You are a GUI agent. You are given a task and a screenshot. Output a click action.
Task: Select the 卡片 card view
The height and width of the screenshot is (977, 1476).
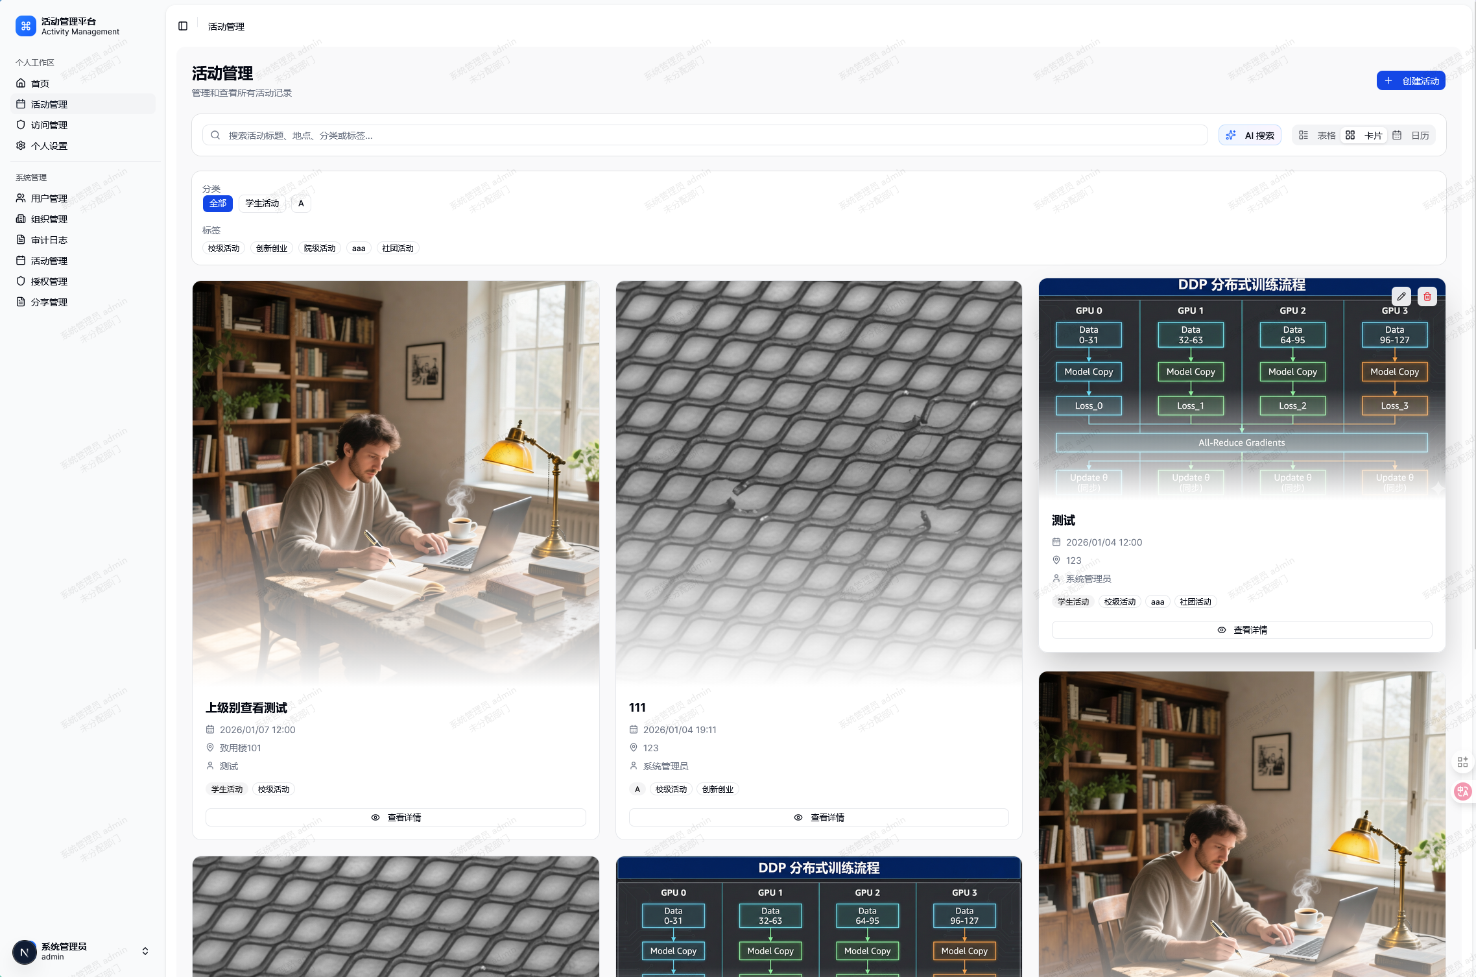tap(1364, 136)
